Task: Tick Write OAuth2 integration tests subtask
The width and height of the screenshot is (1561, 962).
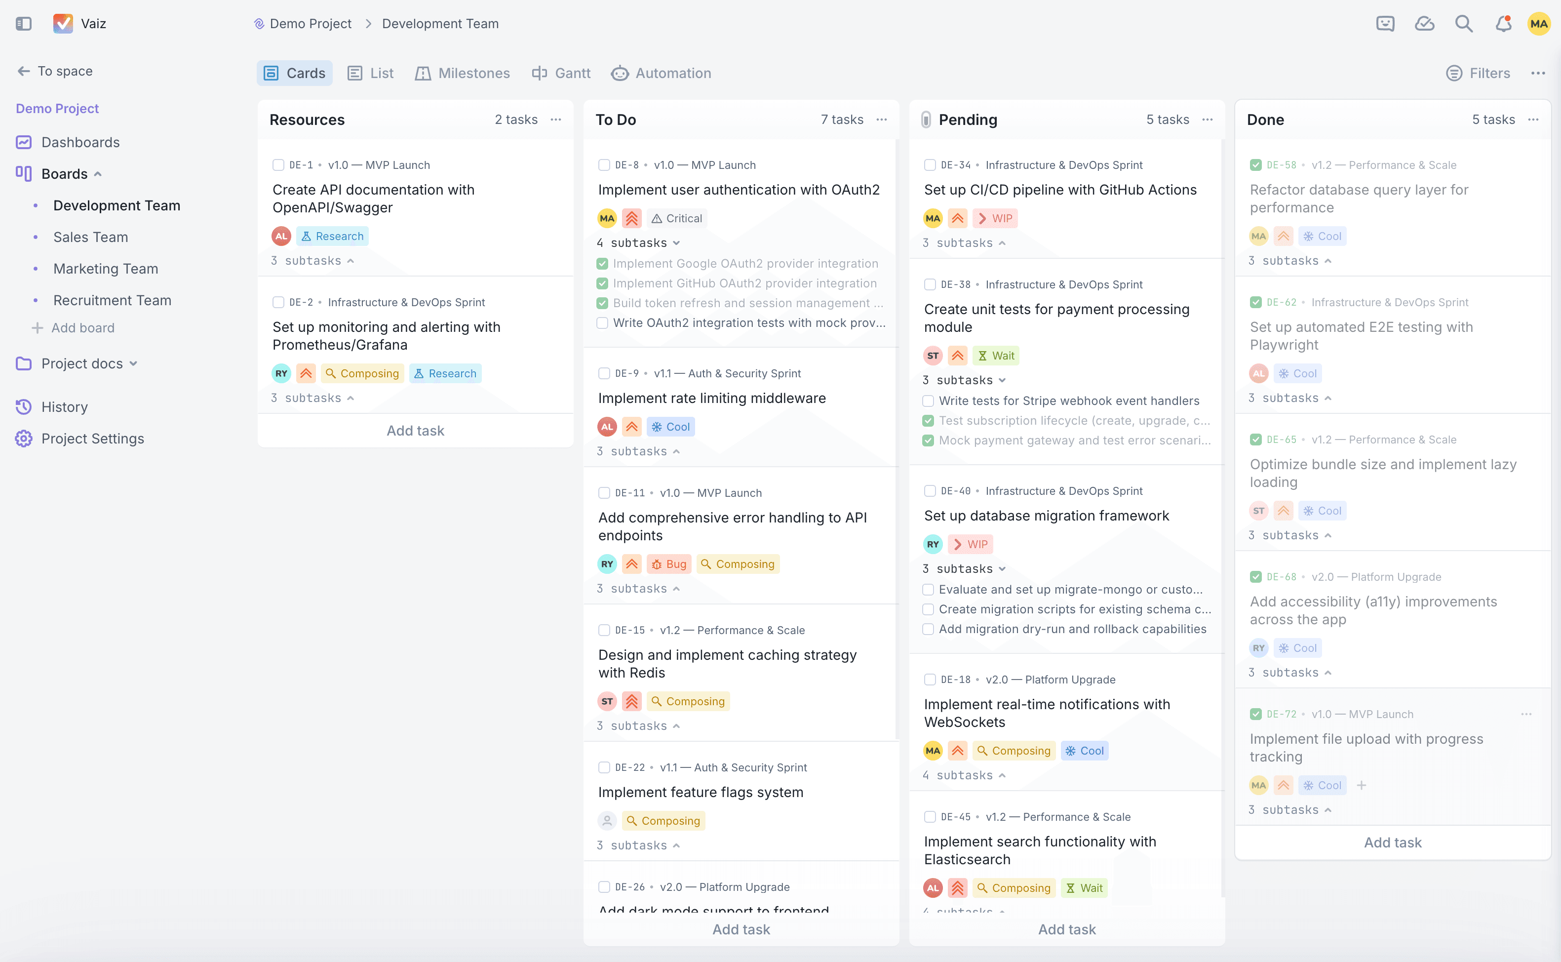Action: [x=602, y=322]
